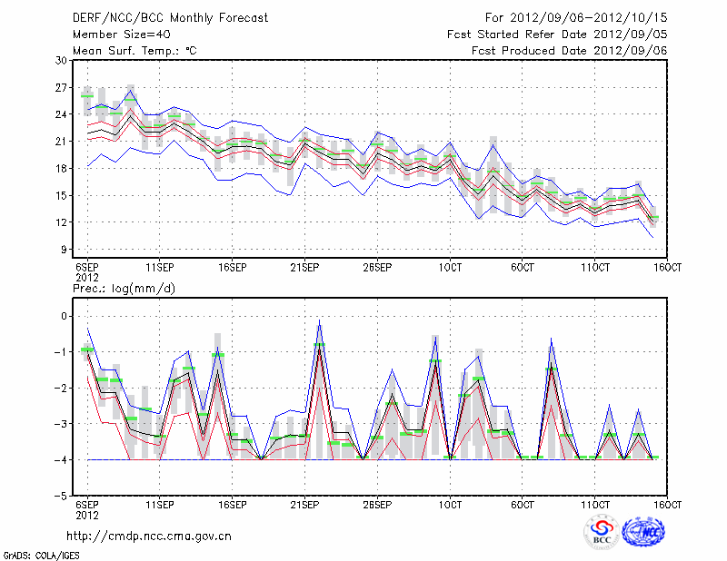This screenshot has height=561, width=727.
Task: Click 16OCT label under precipitation chart
Action: pyautogui.click(x=667, y=504)
